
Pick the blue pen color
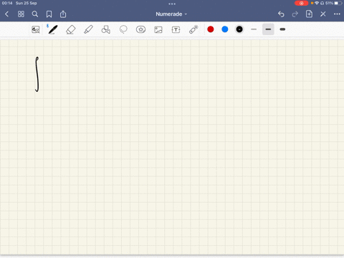(225, 29)
